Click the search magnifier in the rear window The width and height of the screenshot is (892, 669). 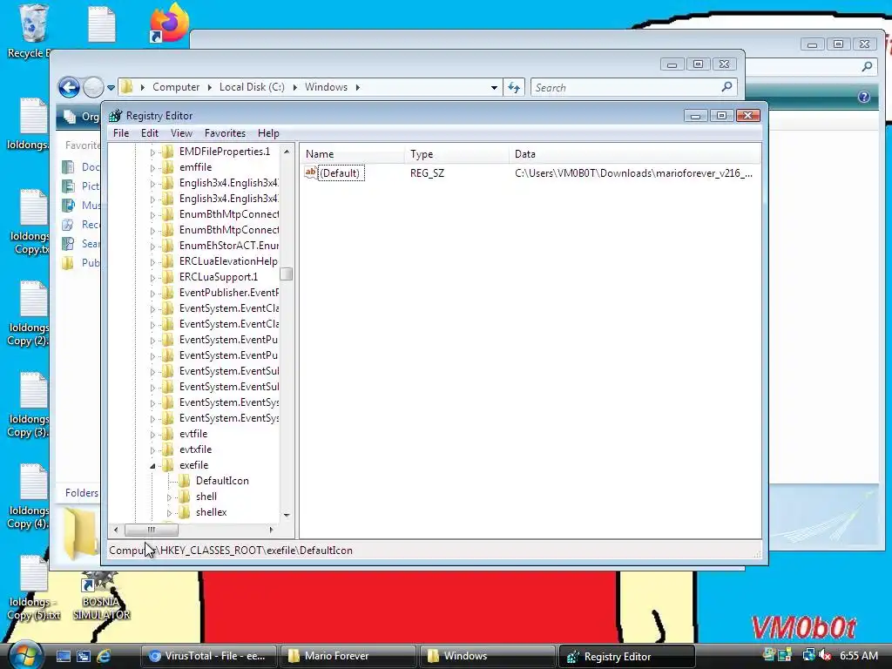point(867,66)
